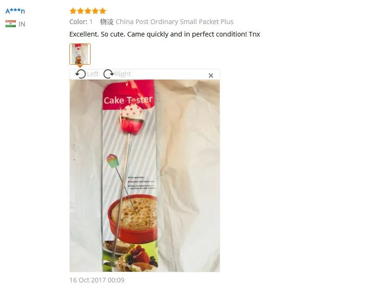The width and height of the screenshot is (370, 287).
Task: Click the third rating star
Action: coord(88,11)
